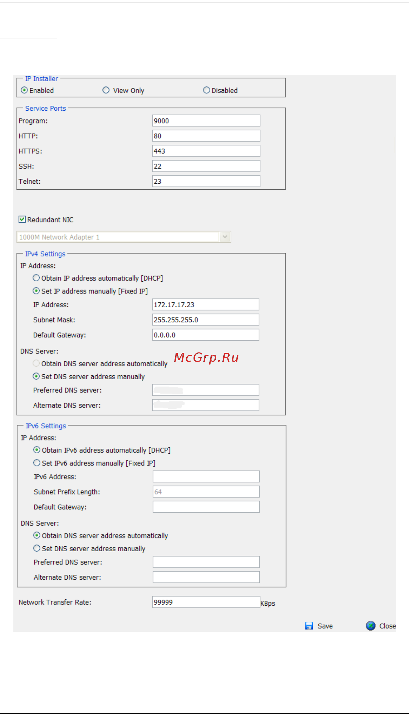Click the Network Transfer Rate field
Screen dimensions: 409x714
pos(206,602)
